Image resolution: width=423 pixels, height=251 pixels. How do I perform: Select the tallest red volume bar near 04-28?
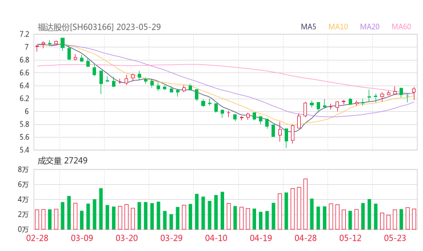click(305, 204)
